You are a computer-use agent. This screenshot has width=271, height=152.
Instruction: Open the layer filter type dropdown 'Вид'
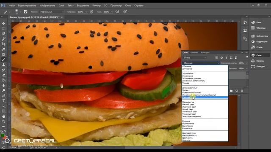click(x=195, y=58)
